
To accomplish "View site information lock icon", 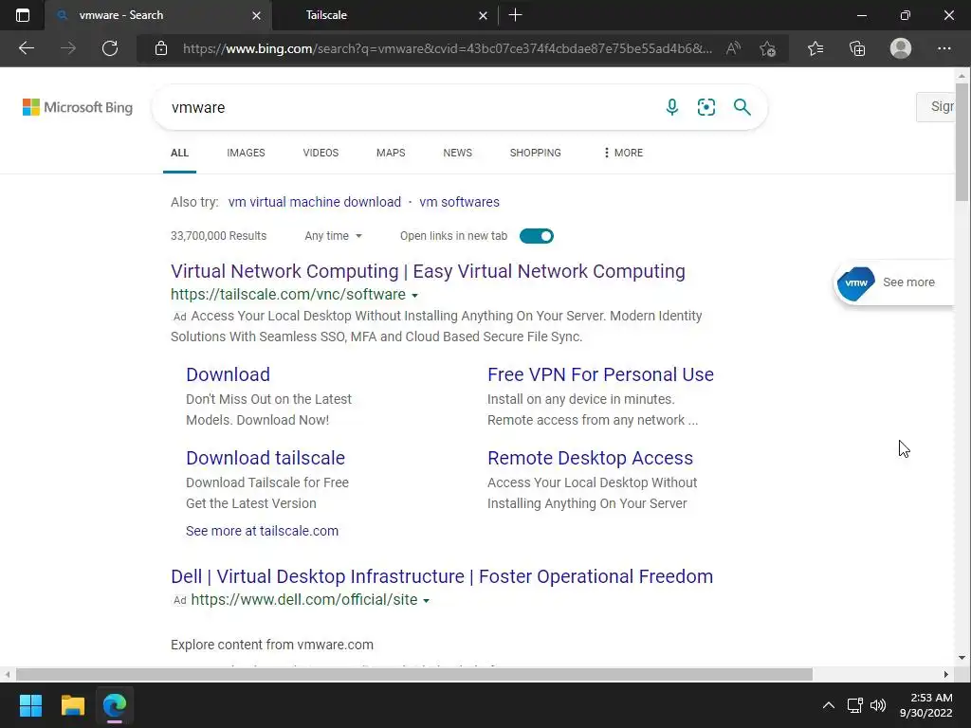I will pos(161,48).
